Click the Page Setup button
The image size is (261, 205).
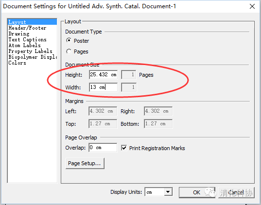pyautogui.click(x=85, y=163)
